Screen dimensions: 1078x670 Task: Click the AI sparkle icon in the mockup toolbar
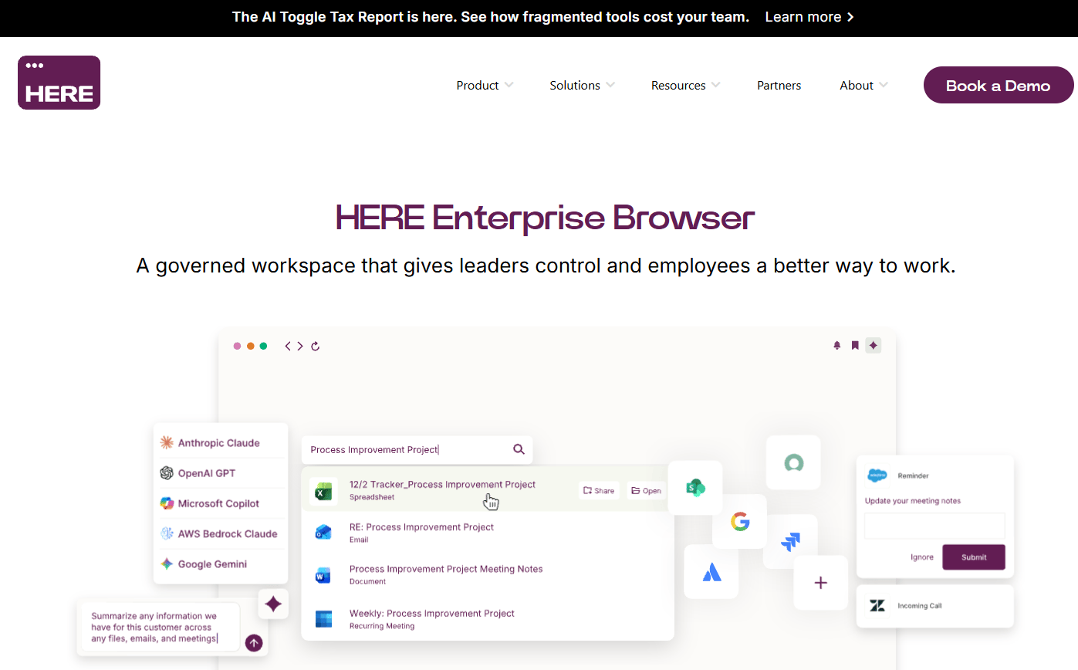(873, 346)
